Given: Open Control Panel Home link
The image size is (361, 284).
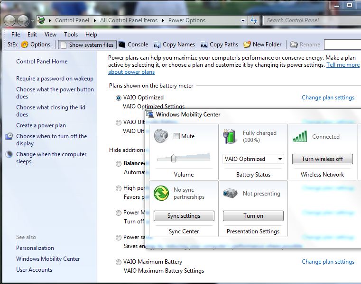Looking at the screenshot, I should (42, 62).
